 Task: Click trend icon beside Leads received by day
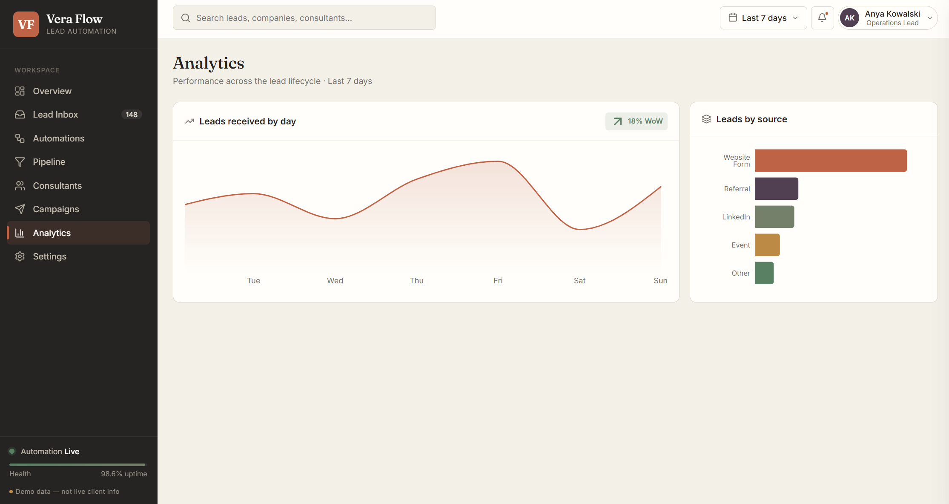click(x=189, y=121)
